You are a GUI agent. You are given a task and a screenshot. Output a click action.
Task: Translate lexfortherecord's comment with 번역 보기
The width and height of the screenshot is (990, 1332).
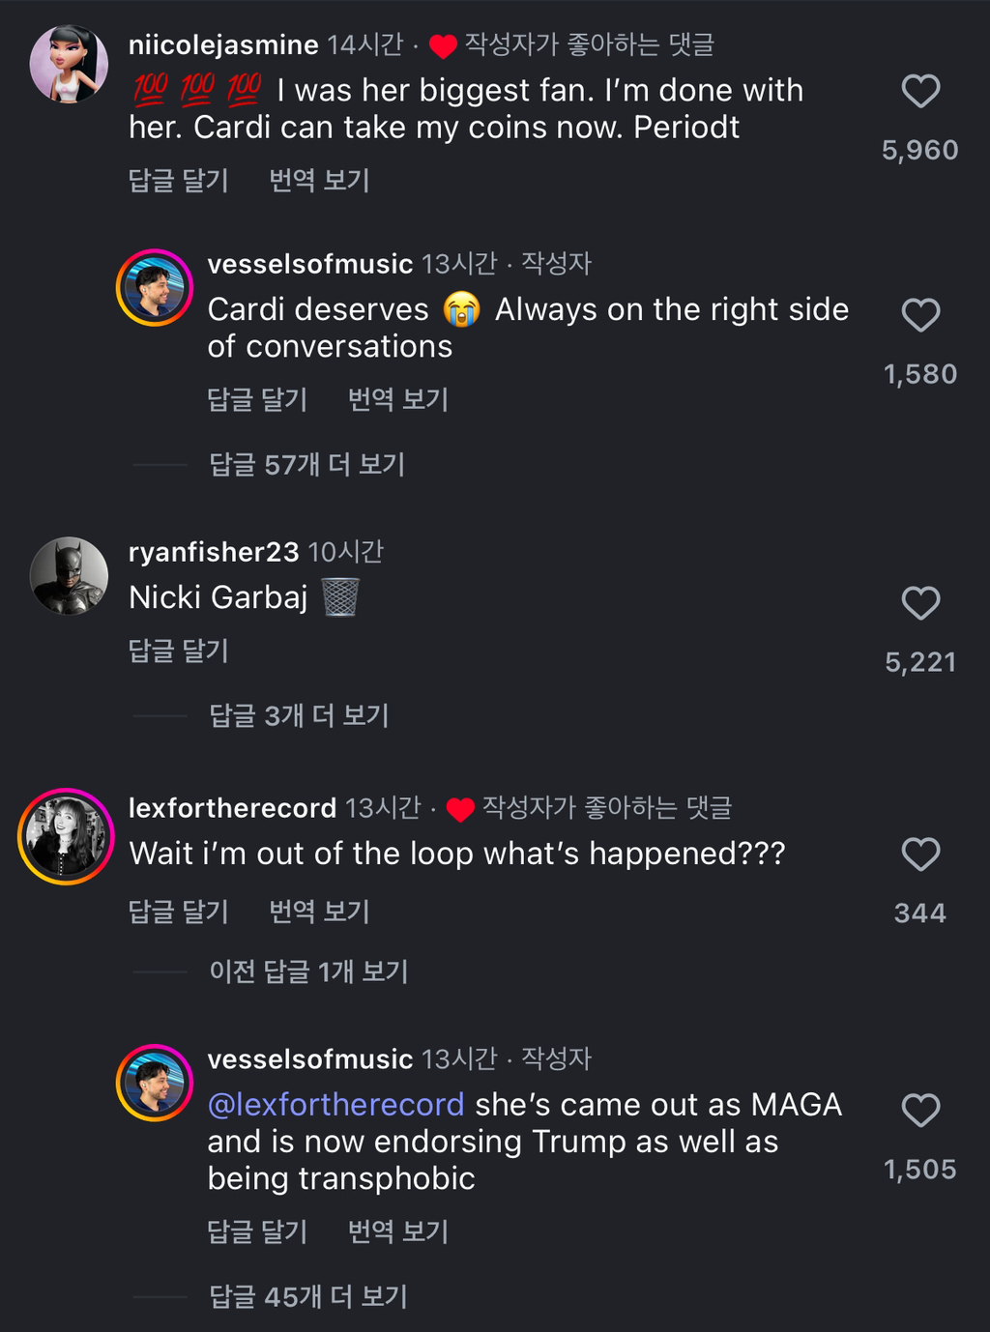click(x=319, y=912)
